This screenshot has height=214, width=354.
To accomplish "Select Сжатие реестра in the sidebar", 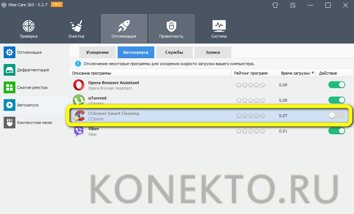I will [x=32, y=87].
